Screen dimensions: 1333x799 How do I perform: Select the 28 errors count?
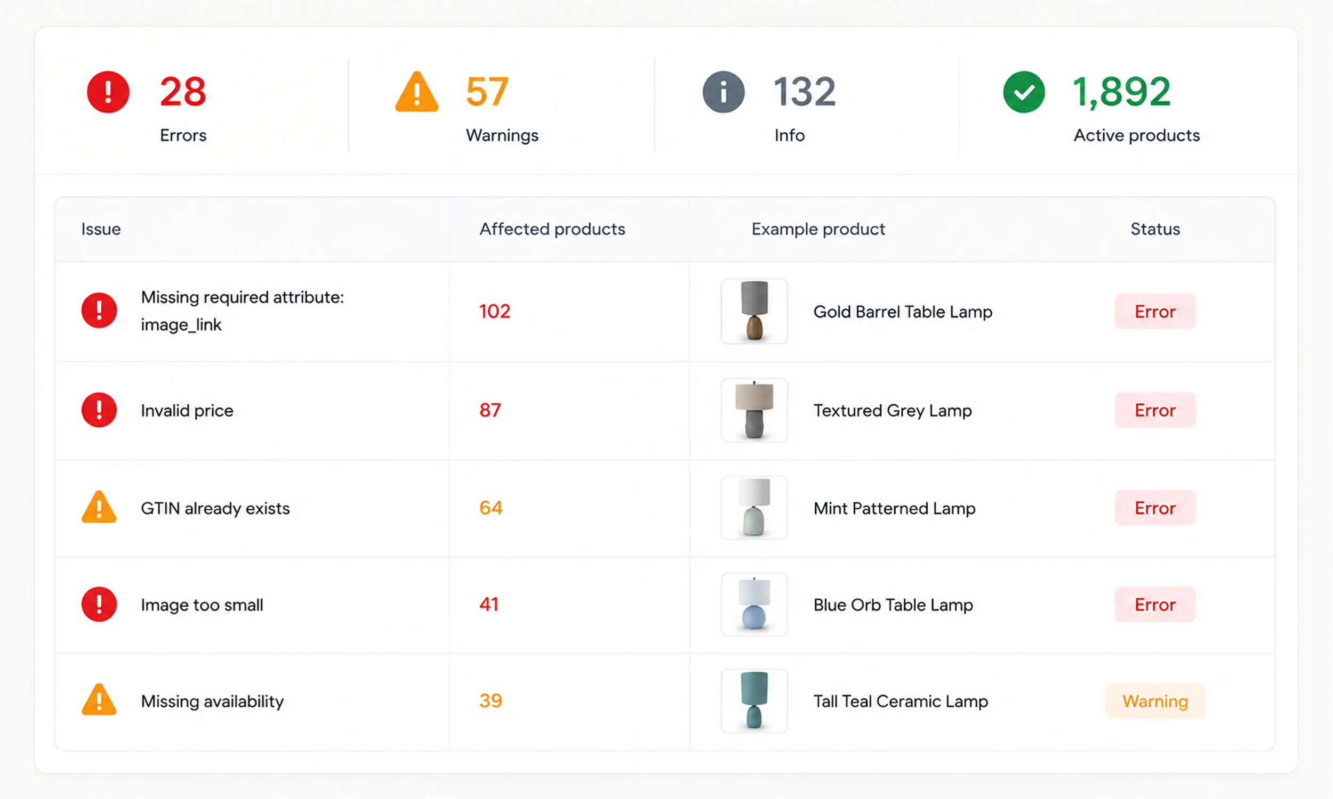tap(183, 92)
